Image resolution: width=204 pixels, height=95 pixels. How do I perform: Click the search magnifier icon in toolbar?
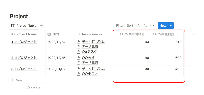point(138,26)
